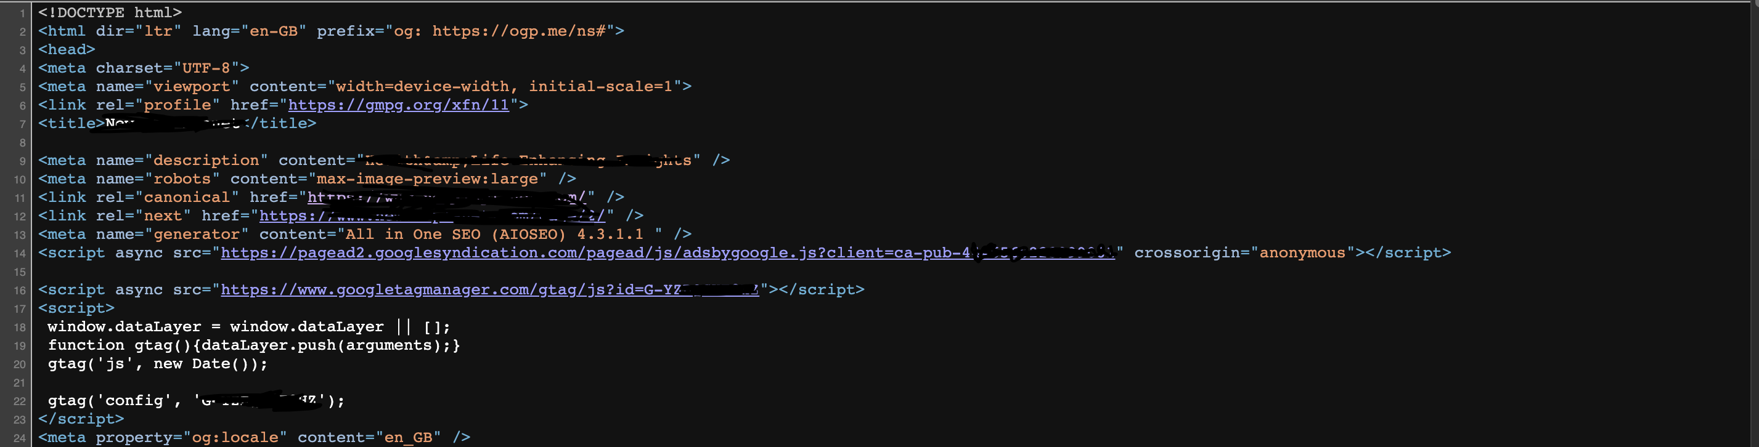
Task: Open the gmpg.org/xfn/11 profile link
Action: tap(398, 105)
